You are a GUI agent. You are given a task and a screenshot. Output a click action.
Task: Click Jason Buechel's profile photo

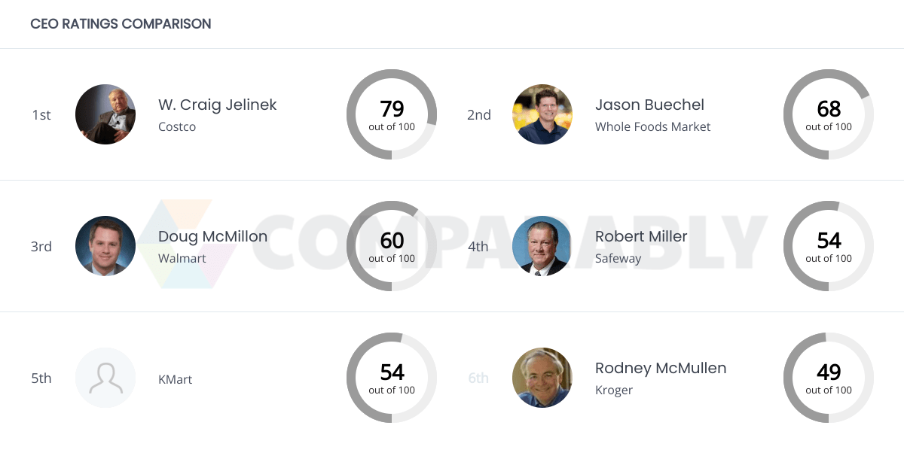click(x=542, y=114)
